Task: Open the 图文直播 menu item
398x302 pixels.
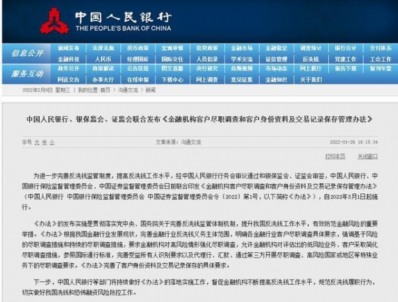Action: [172, 68]
